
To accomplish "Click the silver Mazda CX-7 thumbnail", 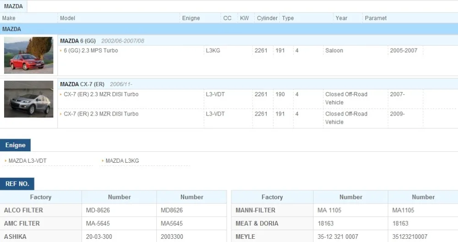I will (28, 99).
